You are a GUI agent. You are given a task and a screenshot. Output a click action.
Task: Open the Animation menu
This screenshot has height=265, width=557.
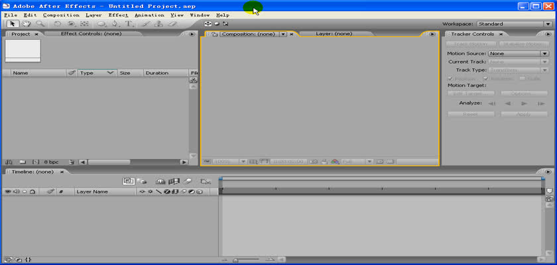coord(150,15)
